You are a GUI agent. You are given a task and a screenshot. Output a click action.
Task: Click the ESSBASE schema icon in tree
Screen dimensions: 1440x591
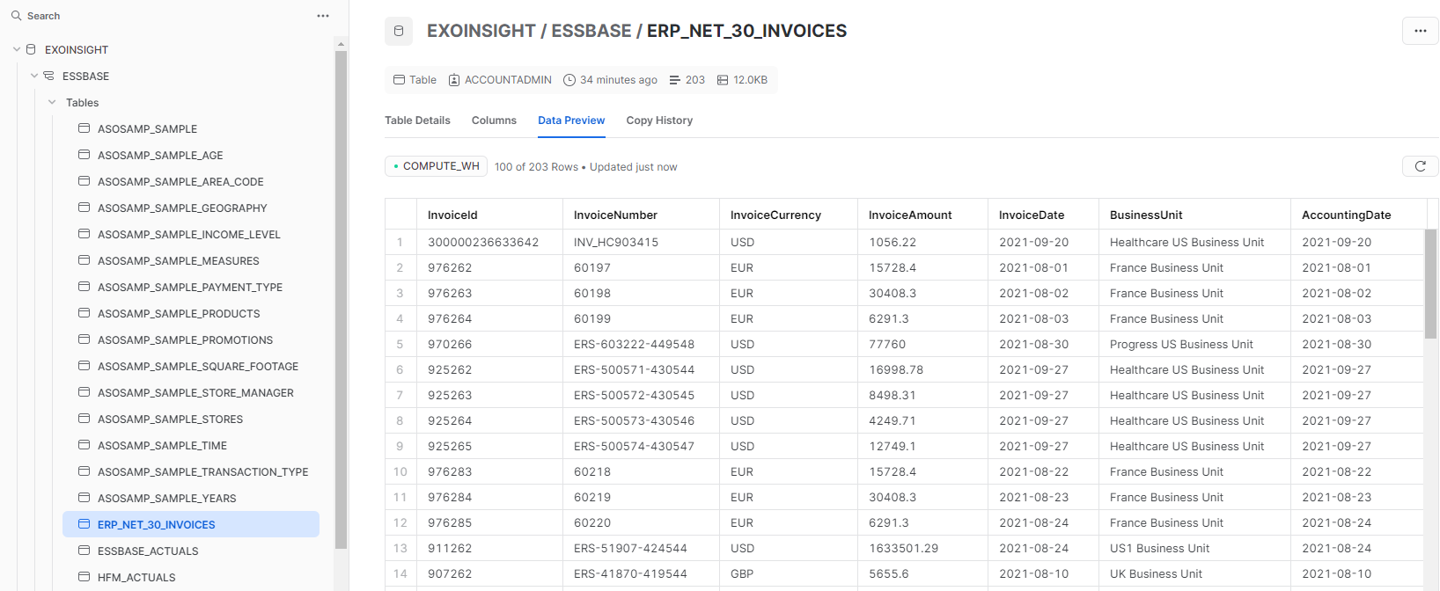click(49, 76)
